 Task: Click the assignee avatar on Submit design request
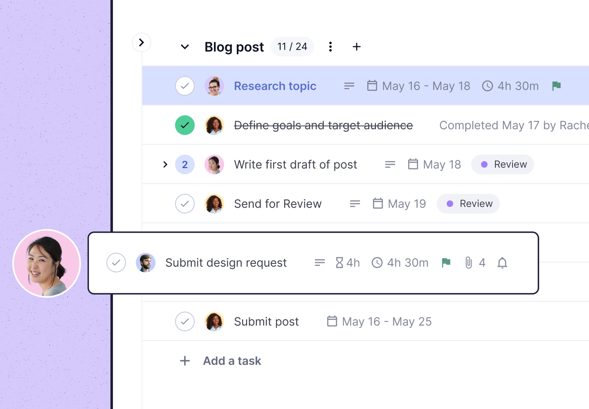pos(145,262)
